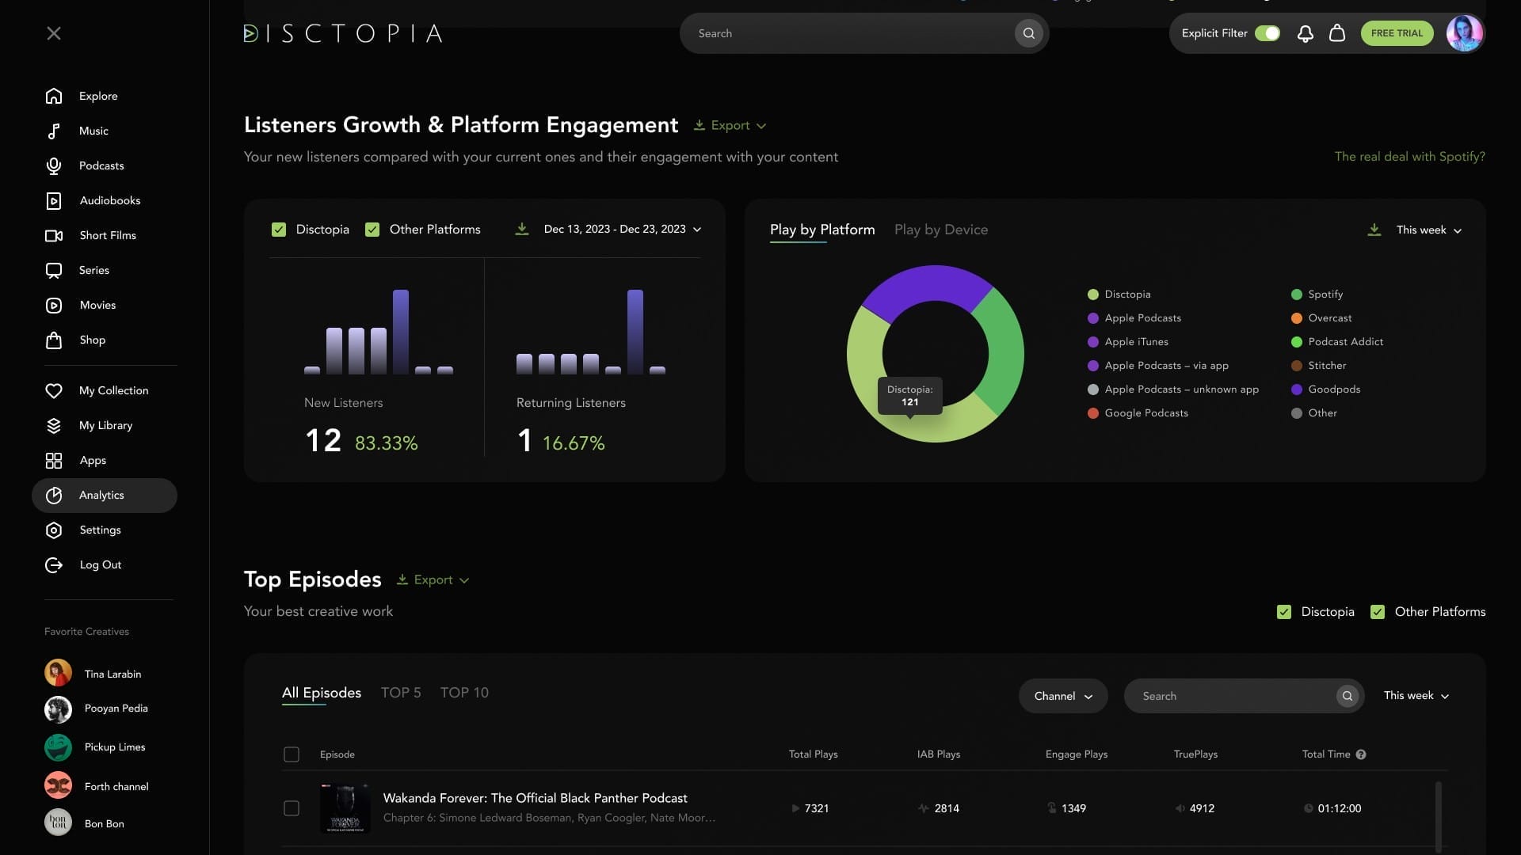Open Audiobooks from the sidebar
1521x855 pixels.
109,200
